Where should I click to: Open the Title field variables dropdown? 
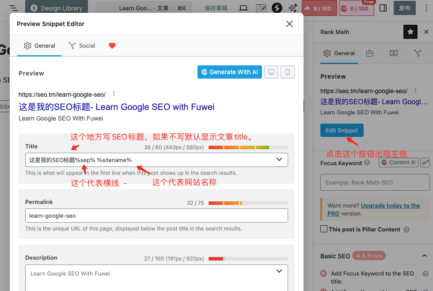point(279,159)
